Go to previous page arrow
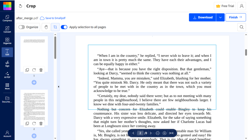Viewport: 249px width, 140px height. 133,133
